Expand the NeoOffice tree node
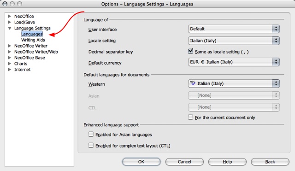This screenshot has width=295, height=171. [9, 17]
